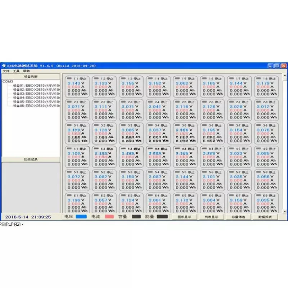Click the gray status indicator of channel 1-4

click(150, 78)
